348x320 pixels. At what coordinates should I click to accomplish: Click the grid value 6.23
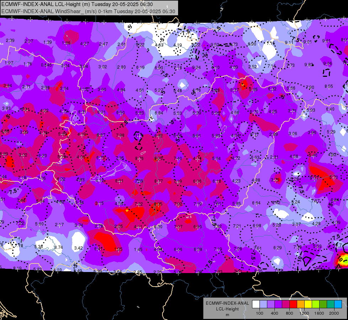pyautogui.click(x=43, y=156)
